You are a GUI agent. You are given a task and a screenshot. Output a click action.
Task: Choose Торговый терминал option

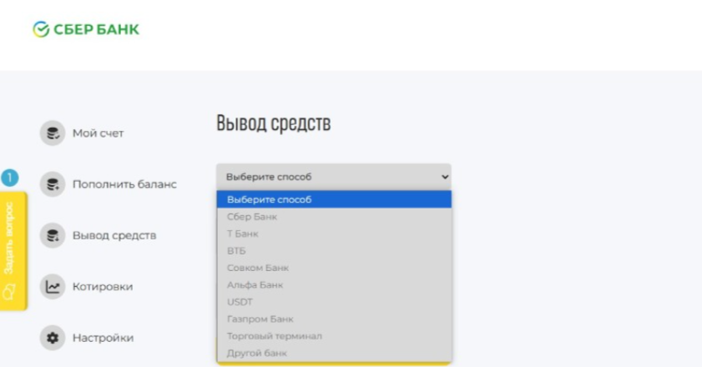pyautogui.click(x=334, y=335)
